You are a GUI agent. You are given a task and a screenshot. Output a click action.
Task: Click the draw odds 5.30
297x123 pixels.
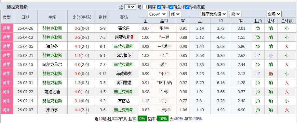[x=221, y=64]
